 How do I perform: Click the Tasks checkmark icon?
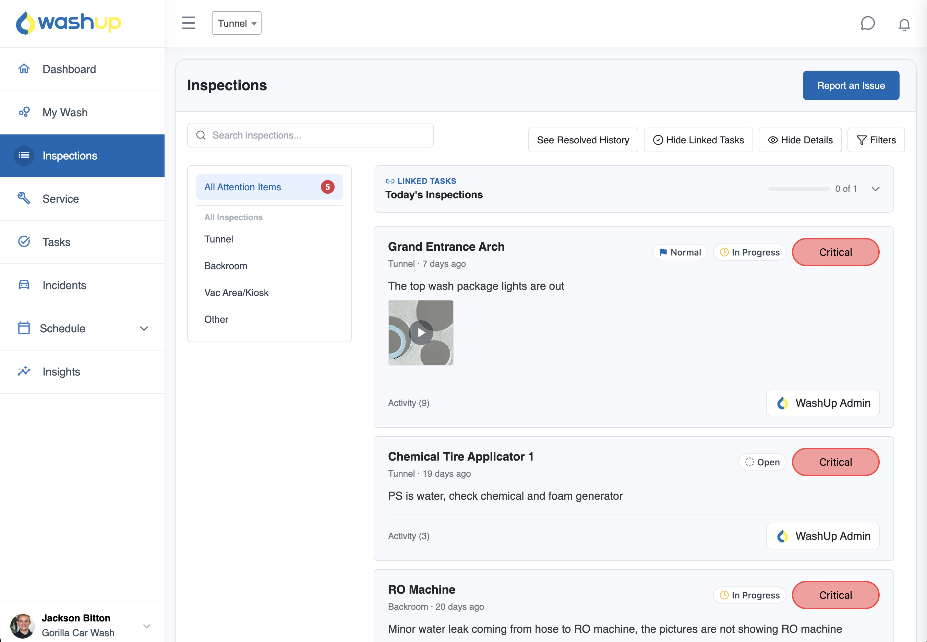(x=24, y=241)
